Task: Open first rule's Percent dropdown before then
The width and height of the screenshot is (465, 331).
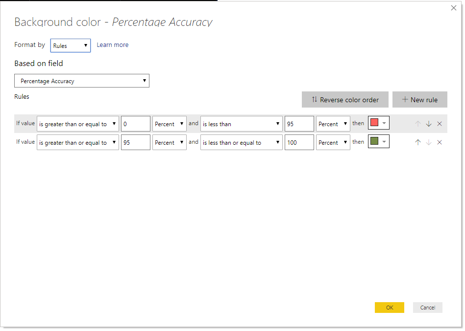Action: (333, 124)
